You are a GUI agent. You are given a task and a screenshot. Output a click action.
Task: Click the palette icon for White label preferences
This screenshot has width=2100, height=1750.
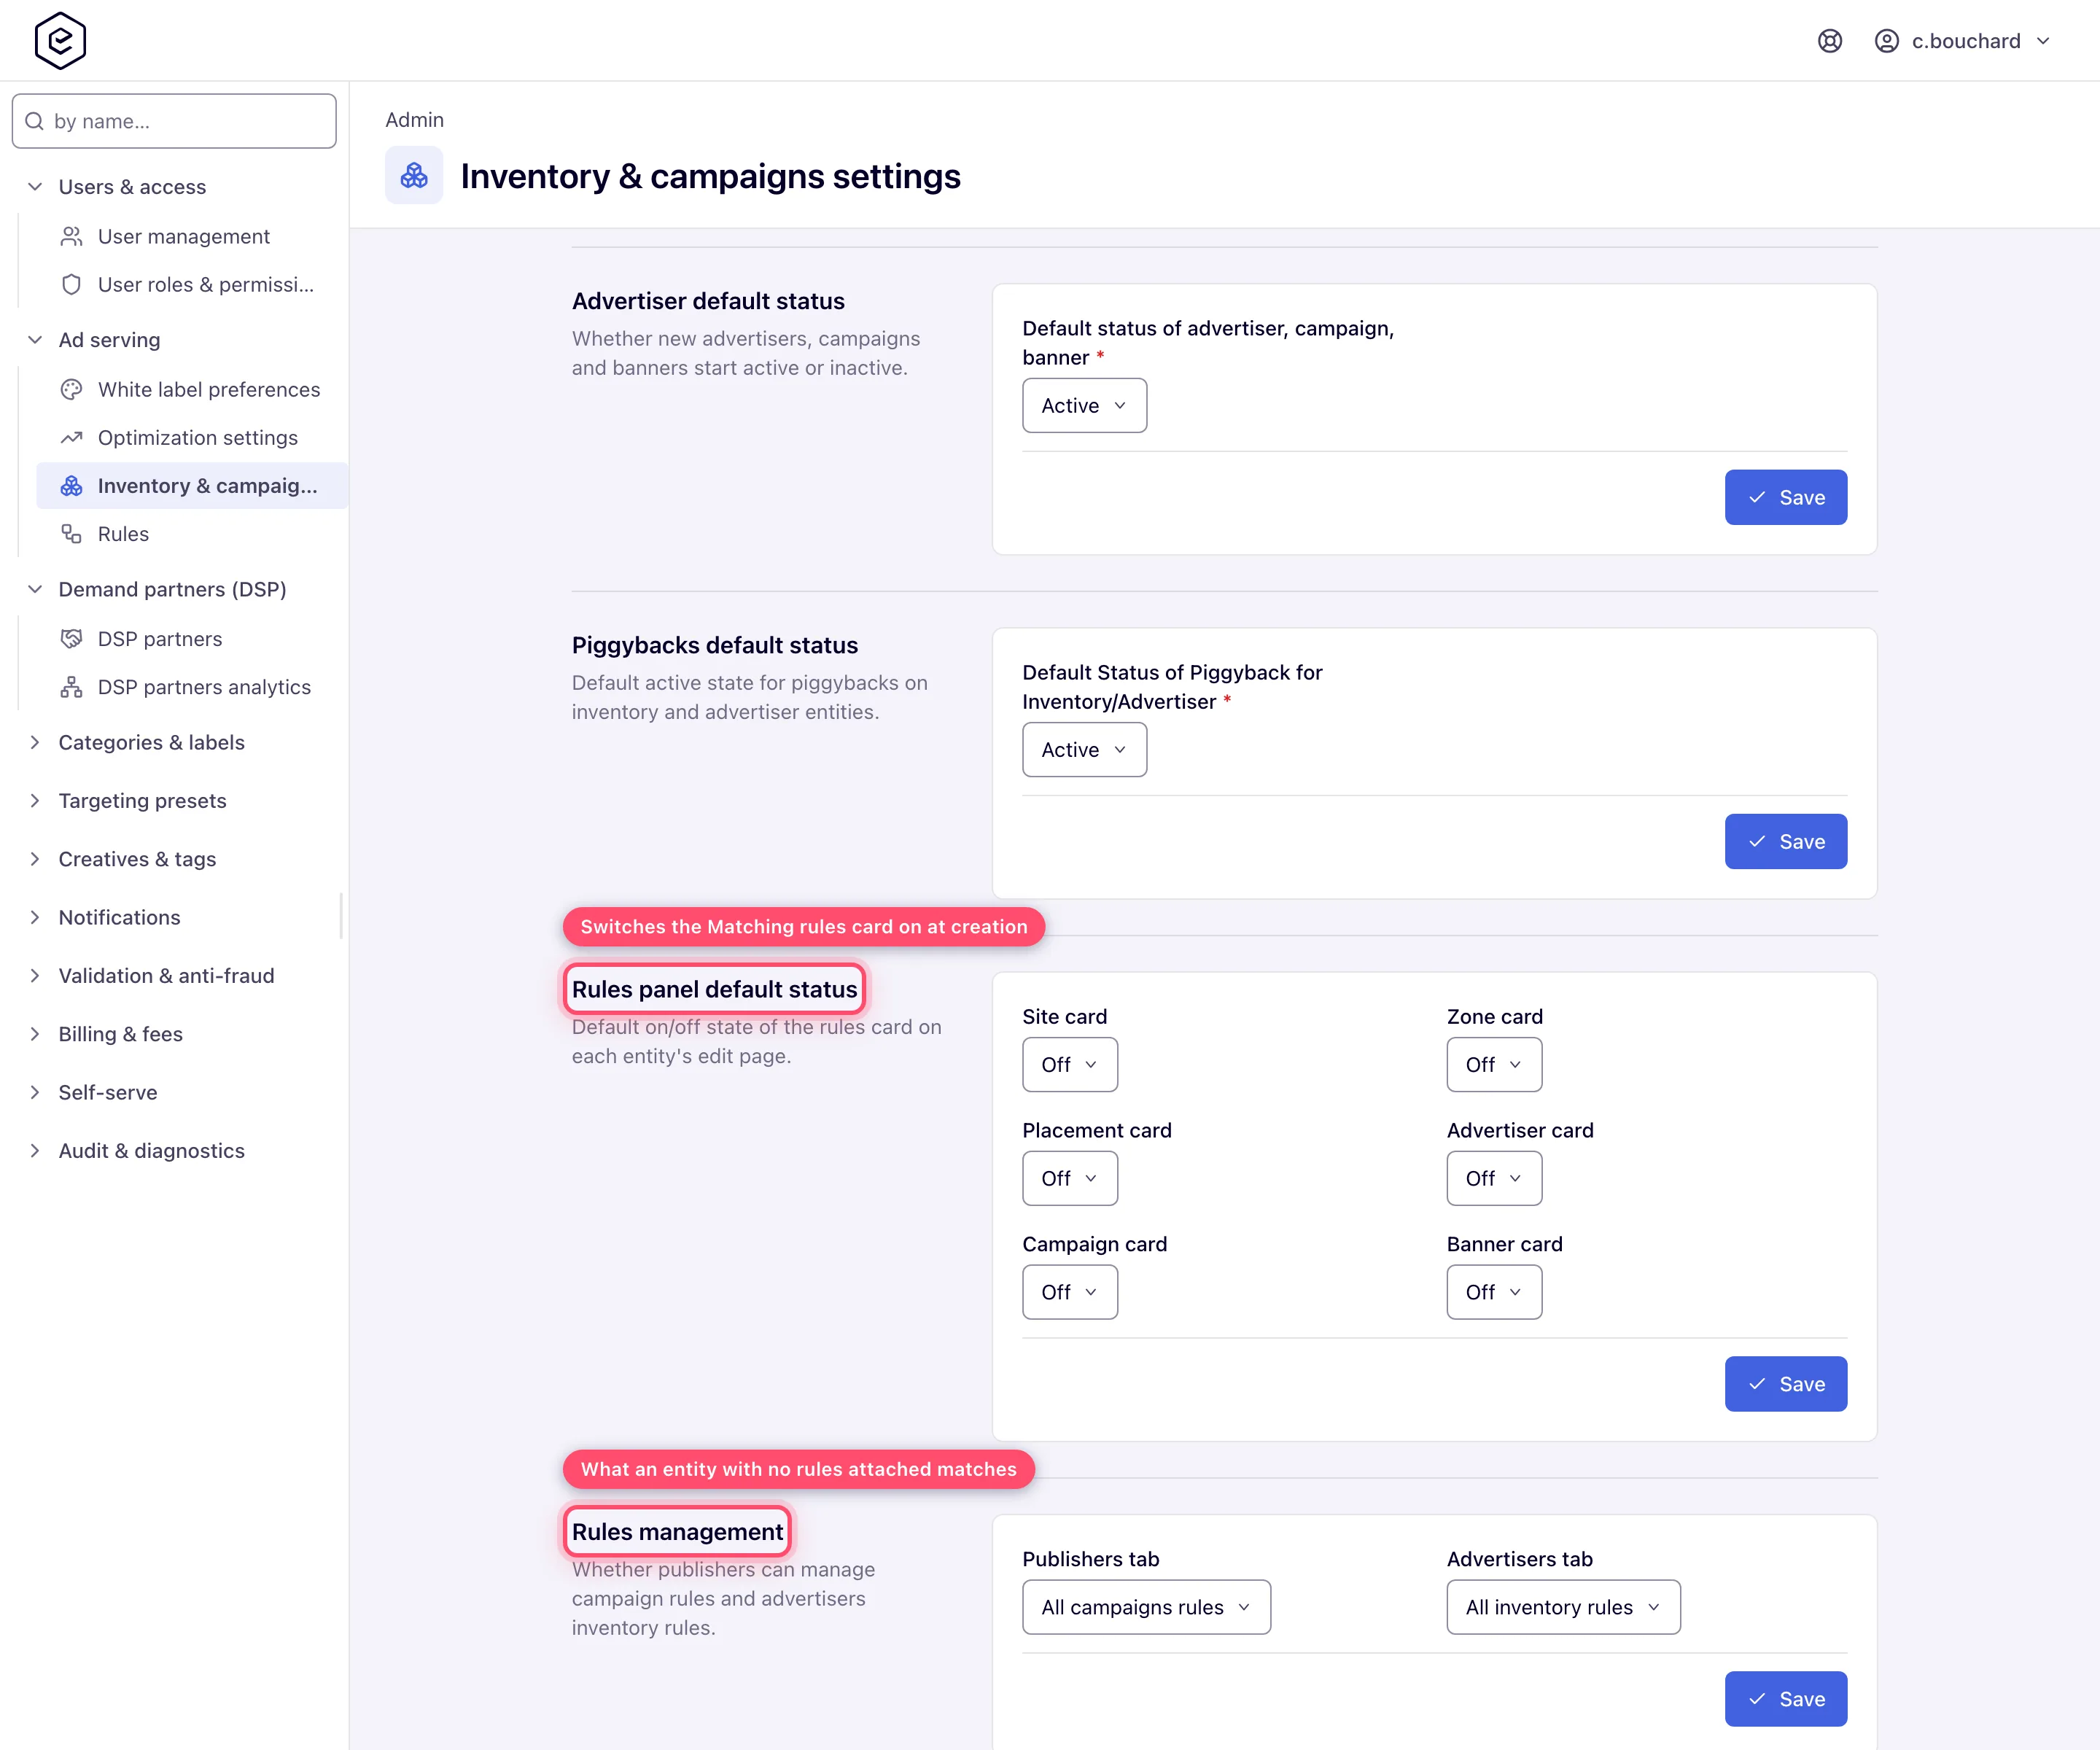[x=71, y=390]
